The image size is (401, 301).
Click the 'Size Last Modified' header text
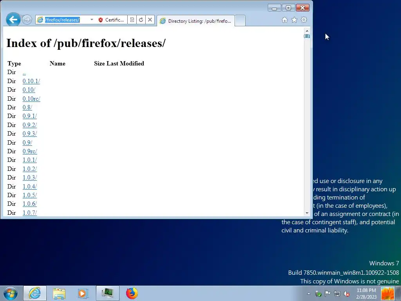(119, 63)
